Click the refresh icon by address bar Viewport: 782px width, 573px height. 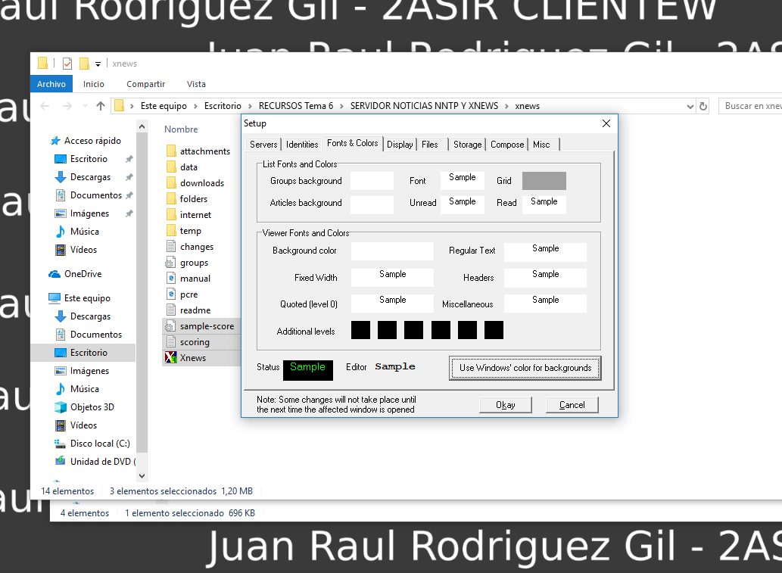703,106
